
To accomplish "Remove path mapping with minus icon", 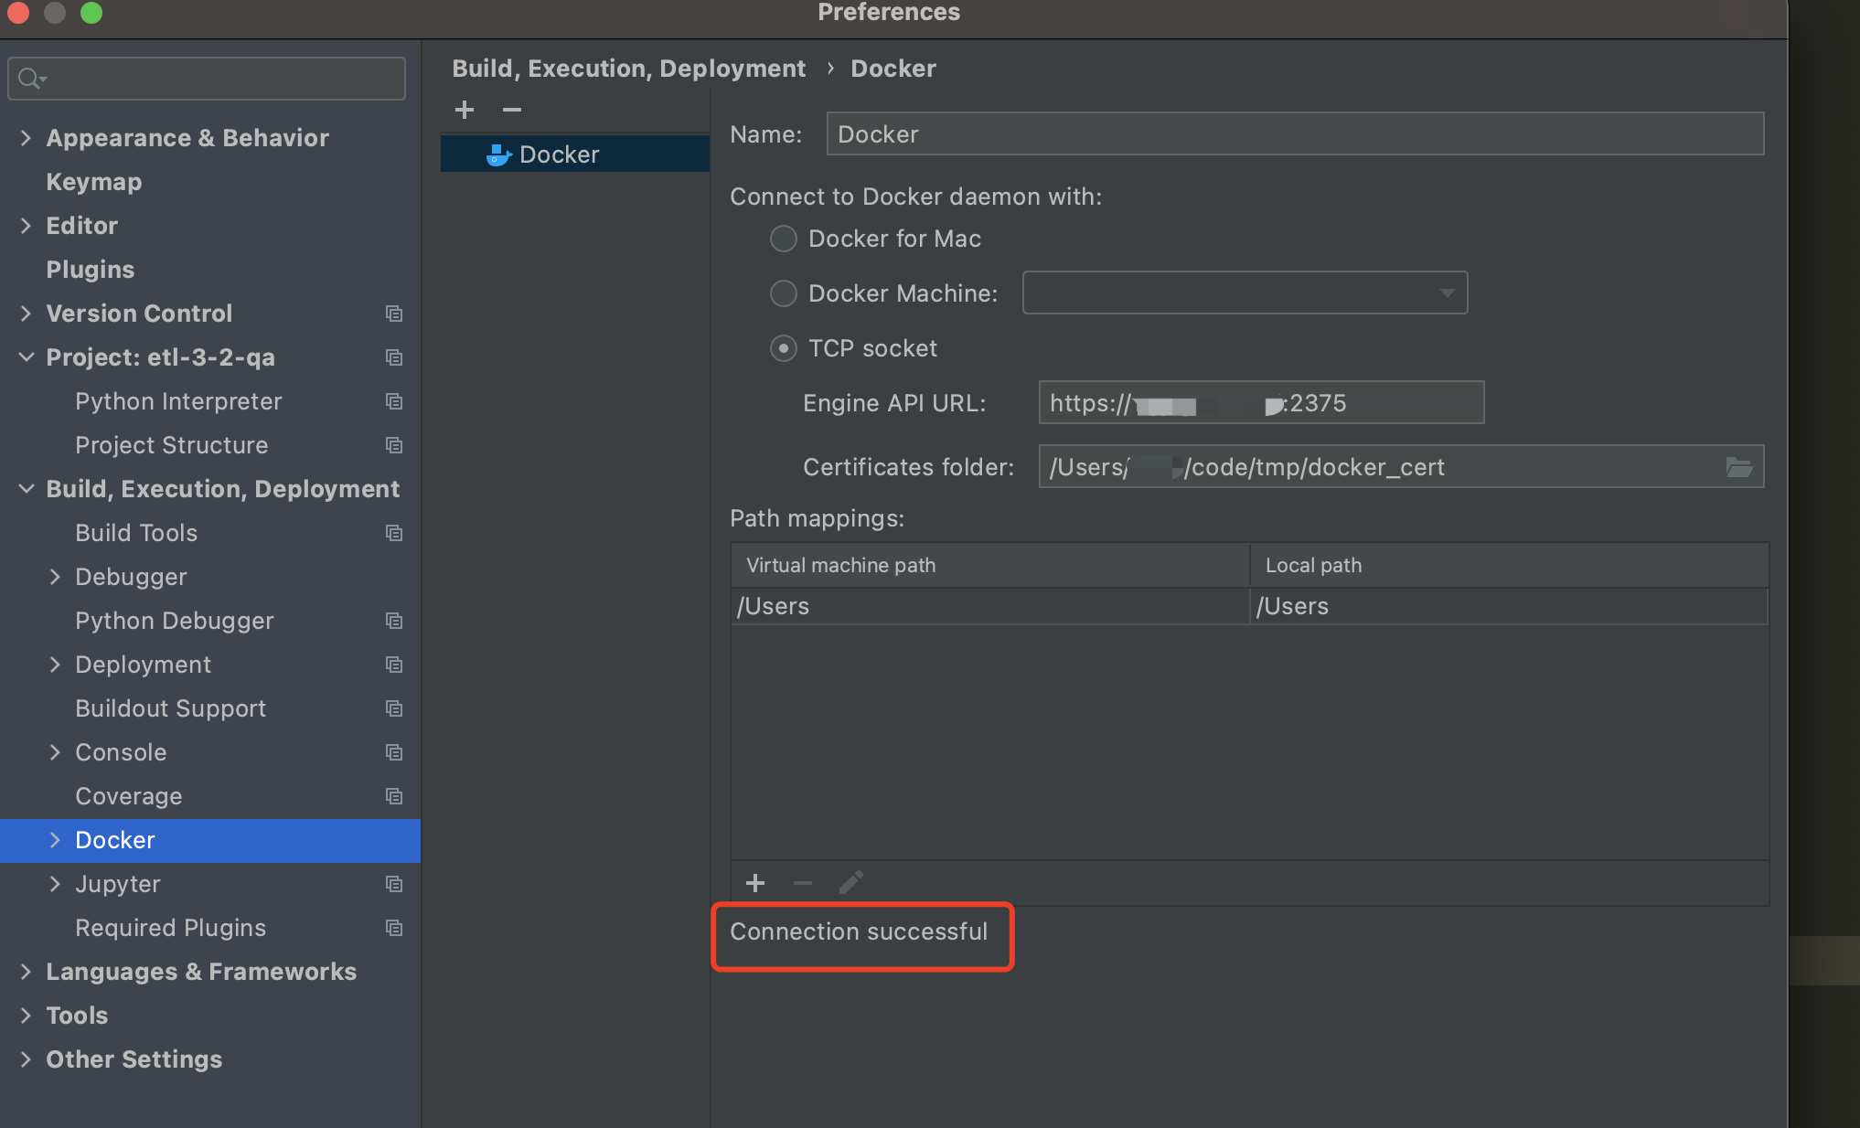I will coord(803,883).
